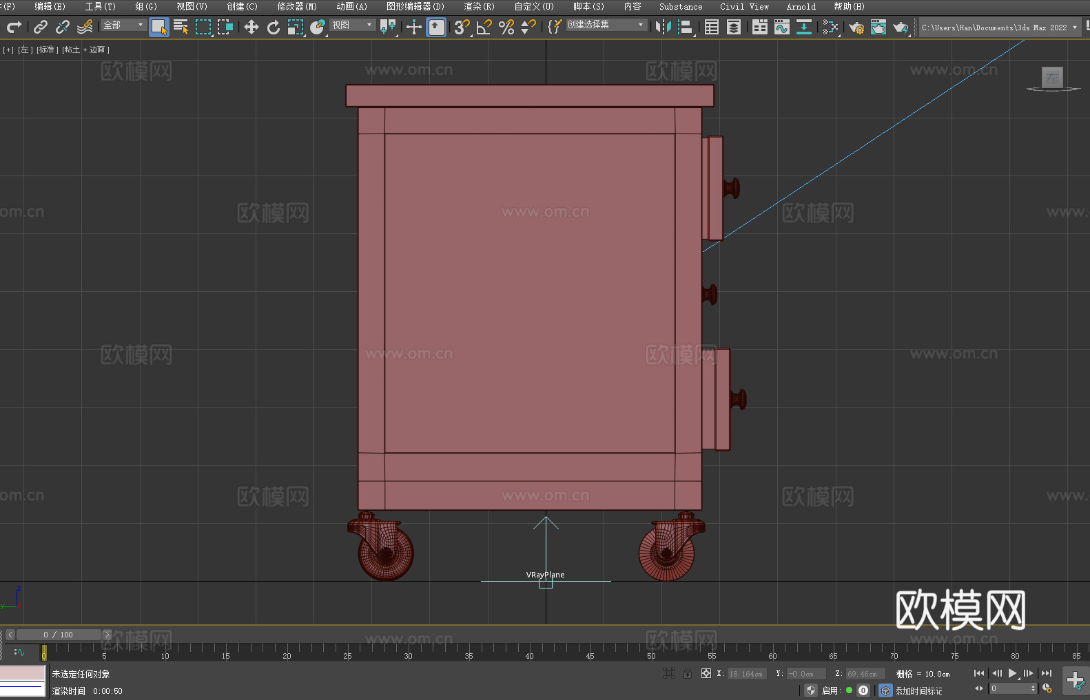Open the Arnold menu
The height and width of the screenshot is (700, 1090).
point(801,6)
